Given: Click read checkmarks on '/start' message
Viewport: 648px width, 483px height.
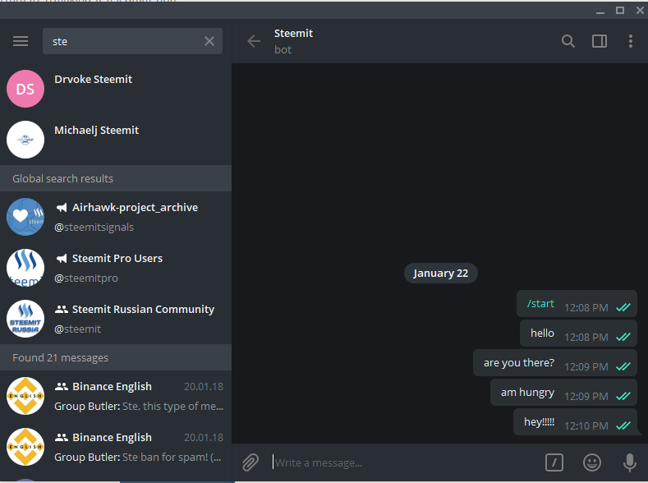Looking at the screenshot, I should pos(623,307).
